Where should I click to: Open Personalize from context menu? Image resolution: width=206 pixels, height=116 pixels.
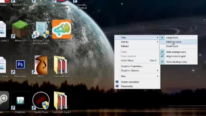click(x=137, y=86)
